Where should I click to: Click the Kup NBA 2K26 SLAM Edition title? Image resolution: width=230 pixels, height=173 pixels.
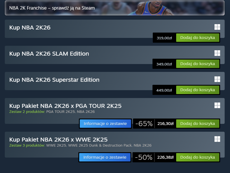click(x=49, y=53)
